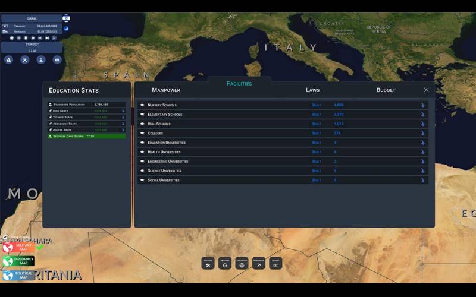Switch to the Budget tab

386,90
